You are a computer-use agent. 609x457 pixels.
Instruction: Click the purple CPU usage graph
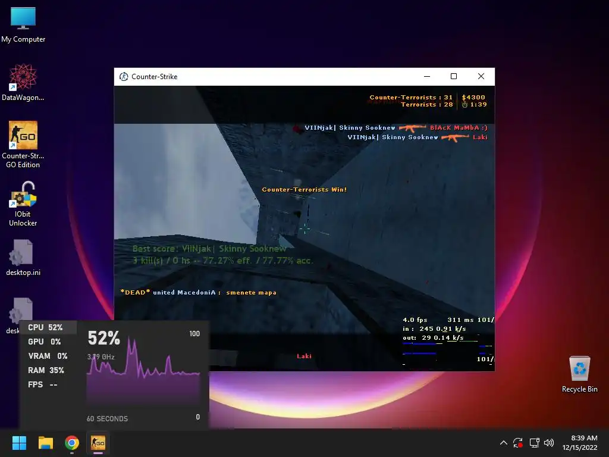coord(143,371)
